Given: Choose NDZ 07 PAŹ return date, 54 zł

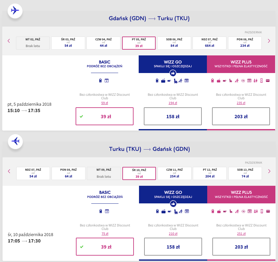Looking at the screenshot, I should coord(33,174).
